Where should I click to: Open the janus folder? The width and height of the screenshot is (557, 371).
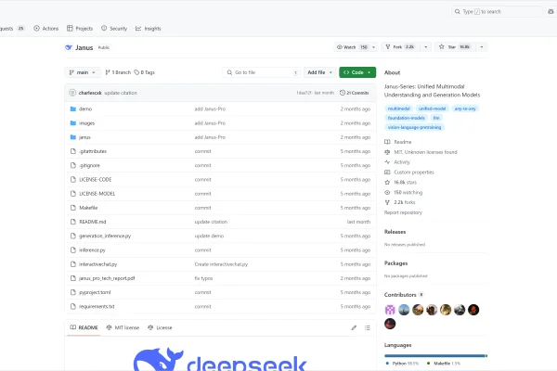click(x=84, y=137)
